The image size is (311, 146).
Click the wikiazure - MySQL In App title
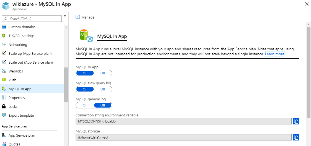(x=42, y=4)
